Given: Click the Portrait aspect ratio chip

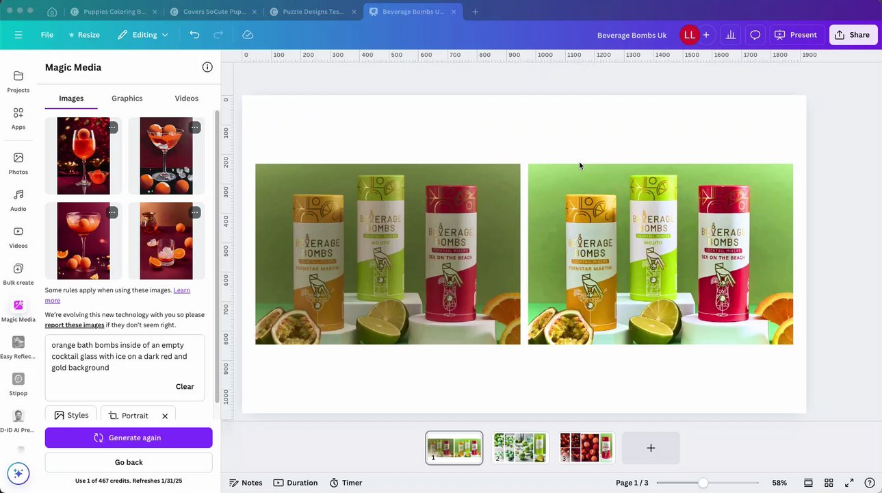Looking at the screenshot, I should click(129, 416).
